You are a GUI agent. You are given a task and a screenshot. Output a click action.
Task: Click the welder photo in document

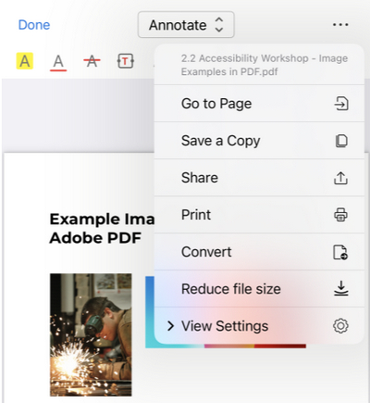[x=91, y=334]
